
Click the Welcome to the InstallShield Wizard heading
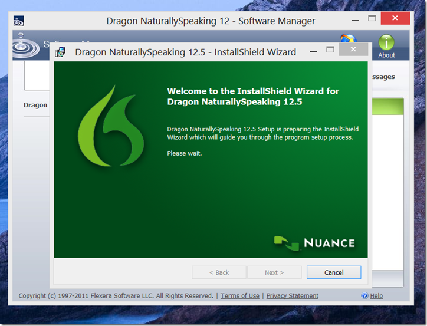click(x=253, y=96)
